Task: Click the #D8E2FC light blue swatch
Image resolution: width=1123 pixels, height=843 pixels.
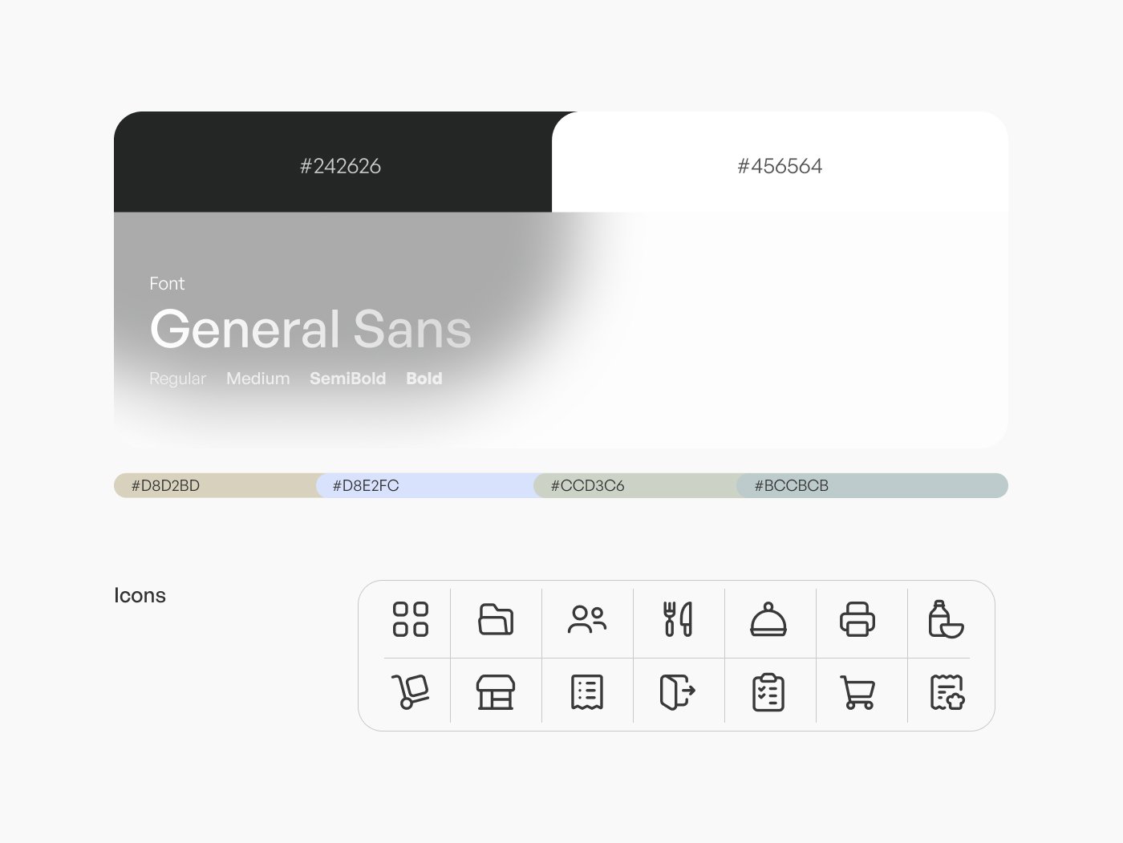Action: 425,485
